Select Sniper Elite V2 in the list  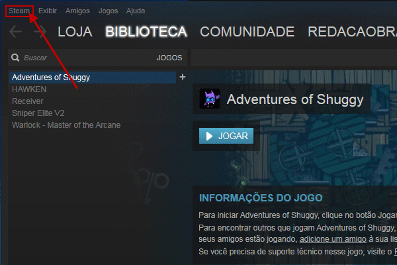(38, 113)
